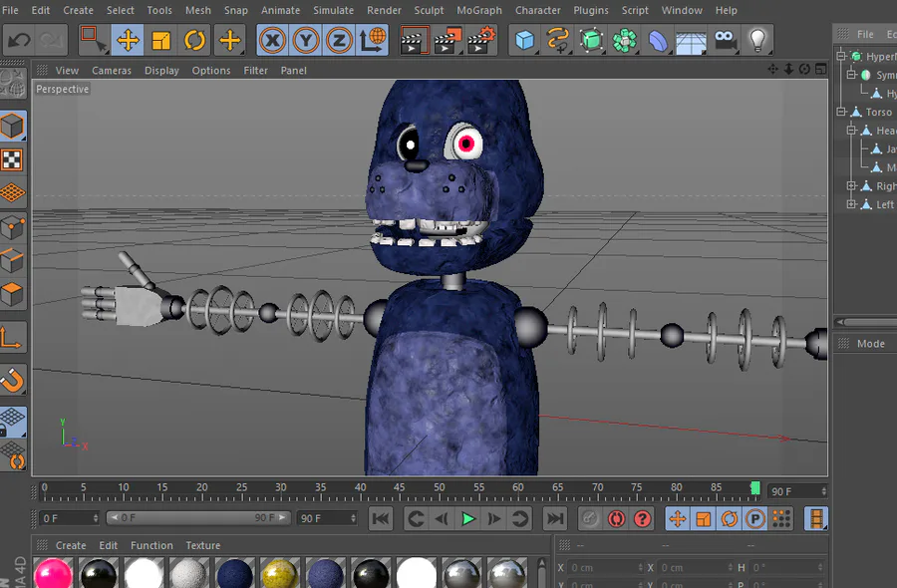897x588 pixels.
Task: Open the Character menu
Action: coord(538,10)
